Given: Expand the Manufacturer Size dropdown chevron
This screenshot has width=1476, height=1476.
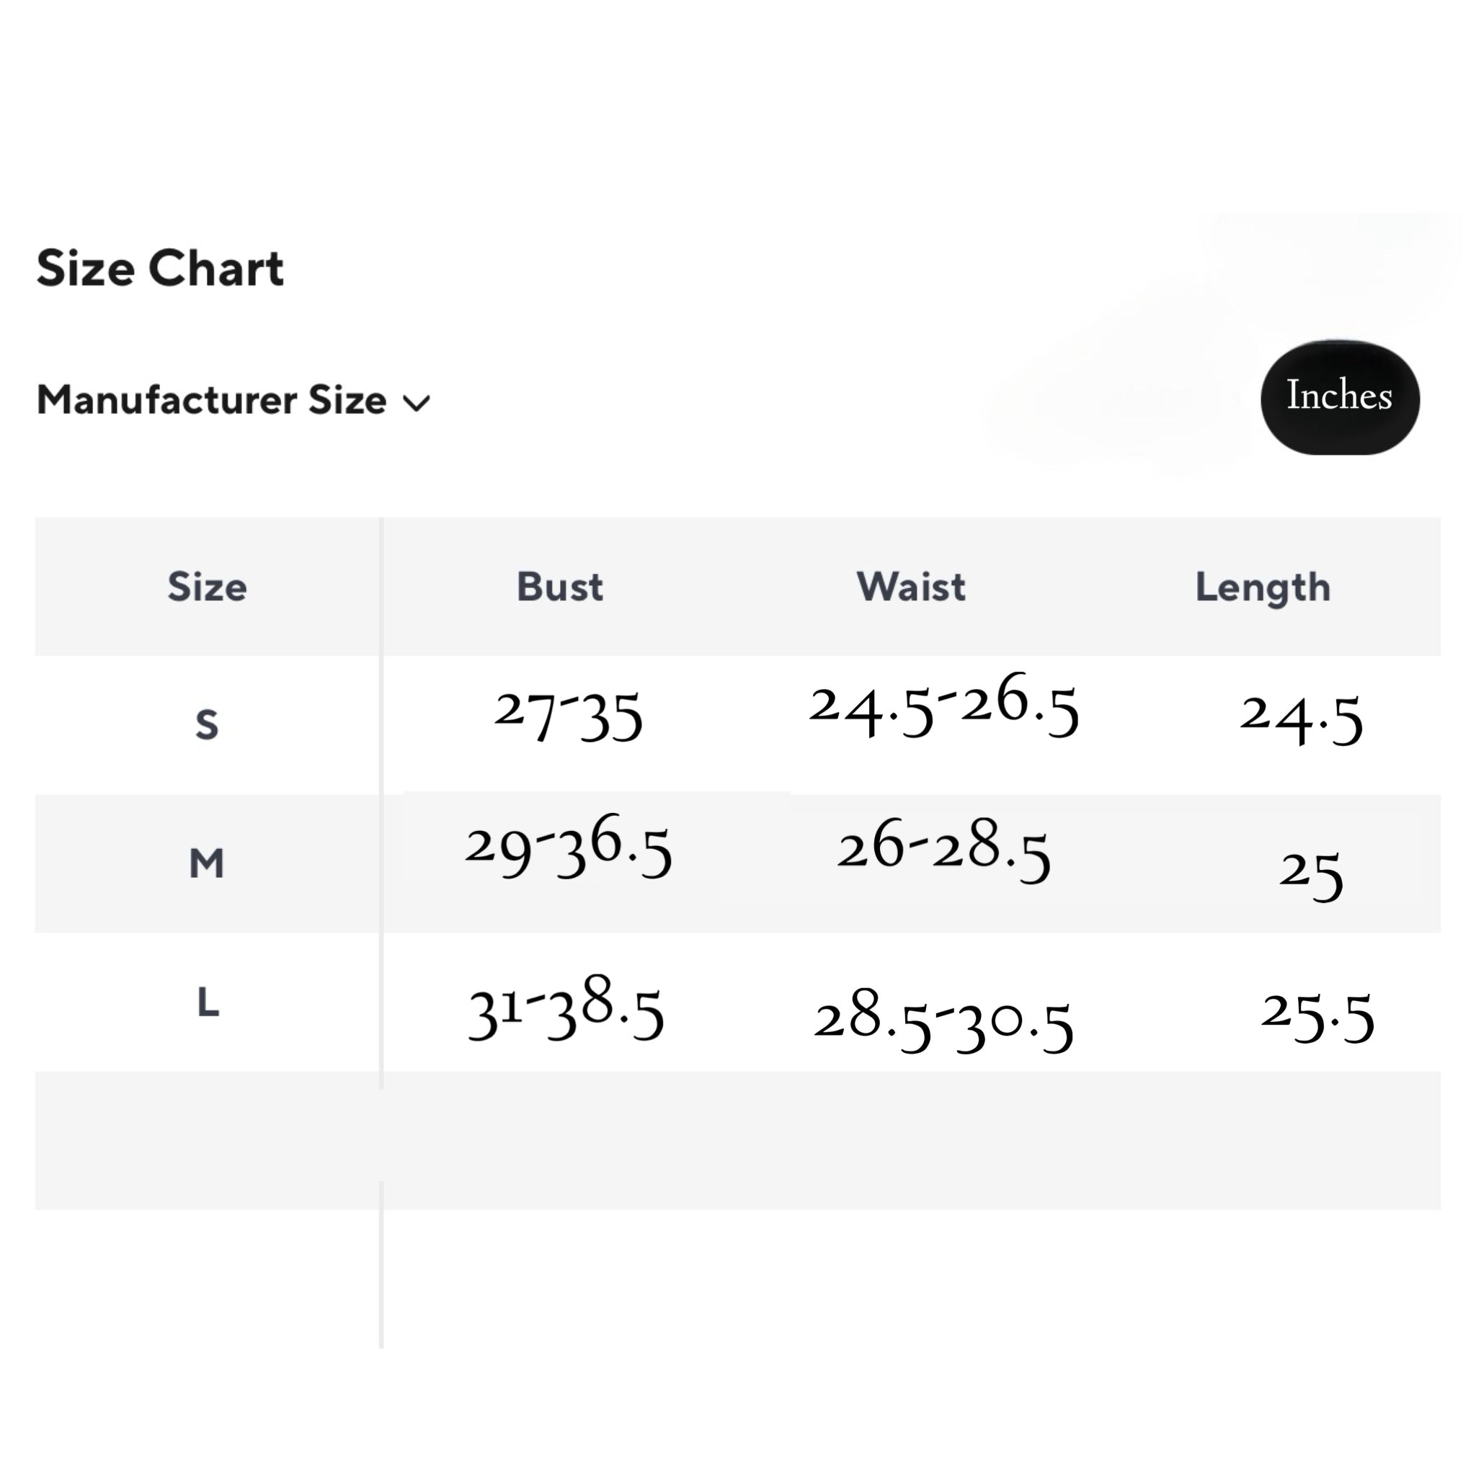Looking at the screenshot, I should click(x=417, y=404).
